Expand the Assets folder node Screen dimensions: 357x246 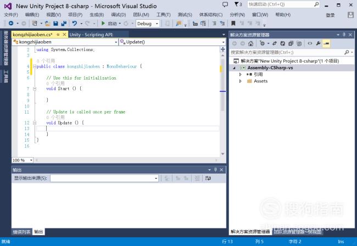[x=240, y=81]
